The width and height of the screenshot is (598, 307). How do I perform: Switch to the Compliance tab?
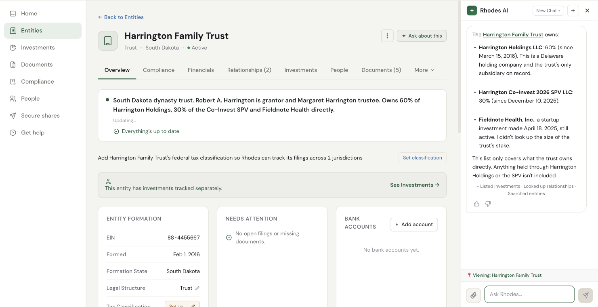pos(159,70)
